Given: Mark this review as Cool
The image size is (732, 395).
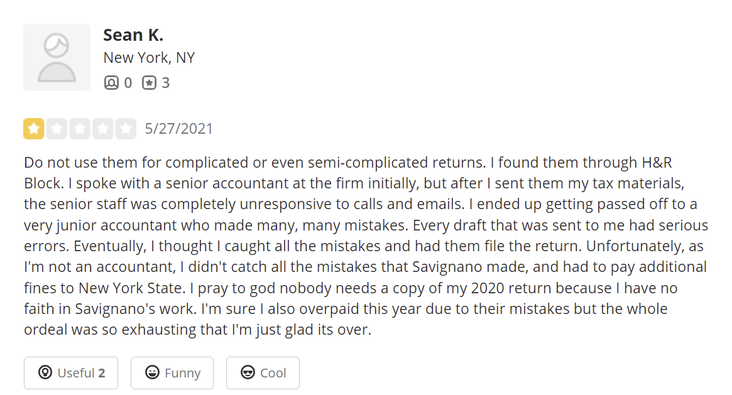Looking at the screenshot, I should pyautogui.click(x=263, y=373).
